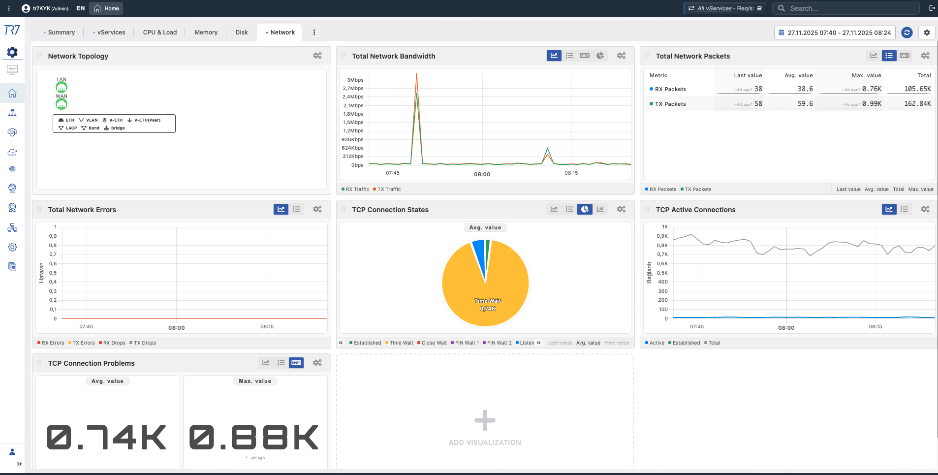The width and height of the screenshot is (938, 475).
Task: Switch to the CPU & Load tab
Action: pyautogui.click(x=160, y=32)
